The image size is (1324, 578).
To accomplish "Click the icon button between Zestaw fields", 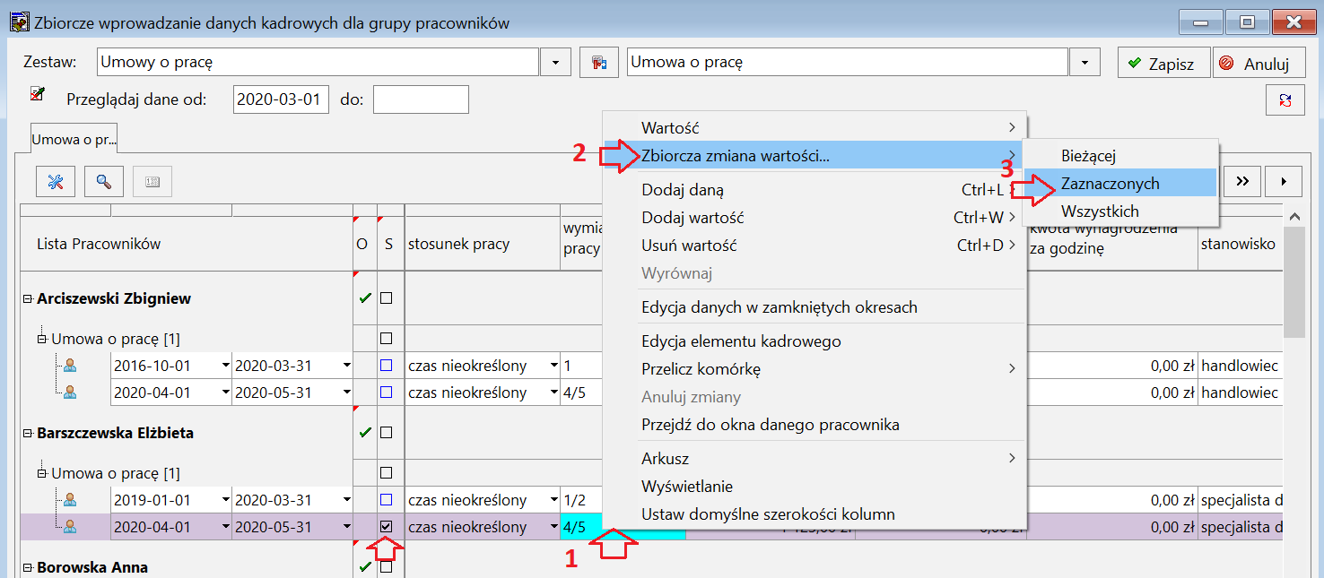I will 598,63.
